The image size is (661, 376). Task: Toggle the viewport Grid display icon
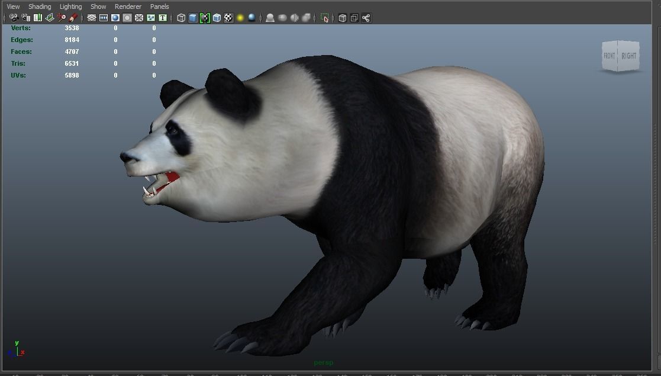[x=92, y=18]
